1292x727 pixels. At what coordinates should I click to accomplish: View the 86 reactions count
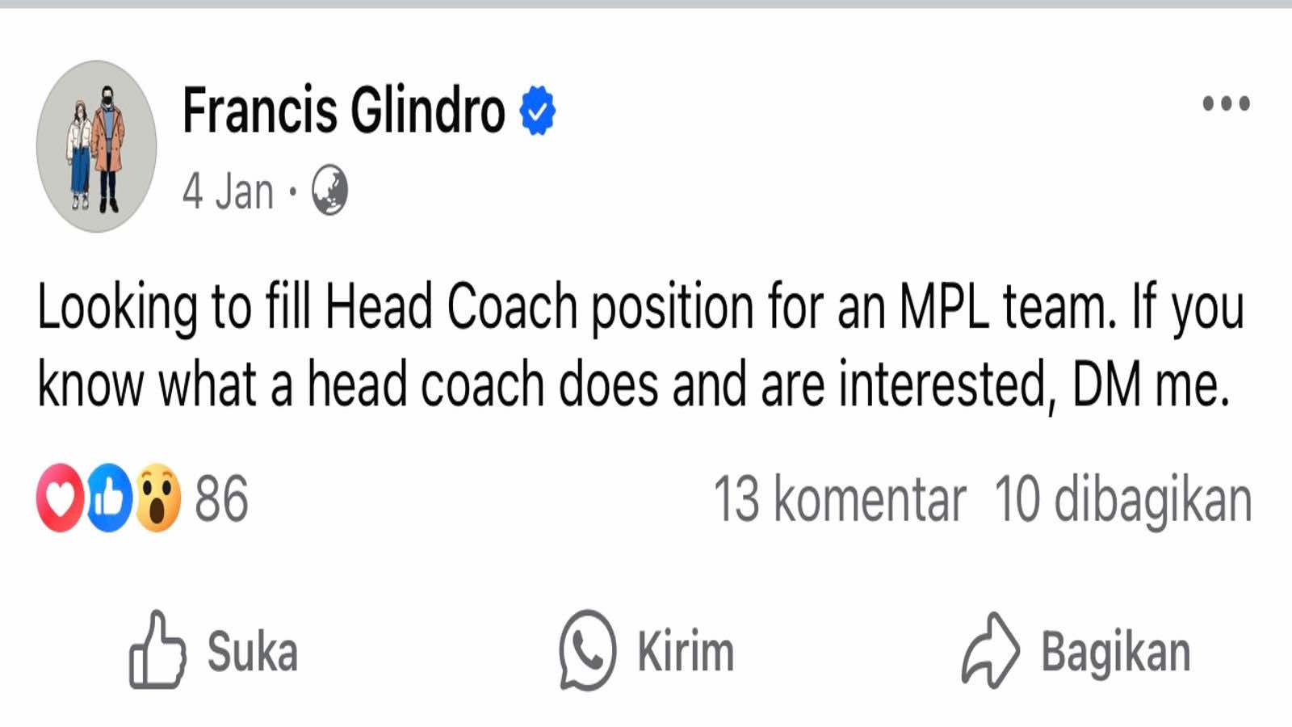click(221, 499)
